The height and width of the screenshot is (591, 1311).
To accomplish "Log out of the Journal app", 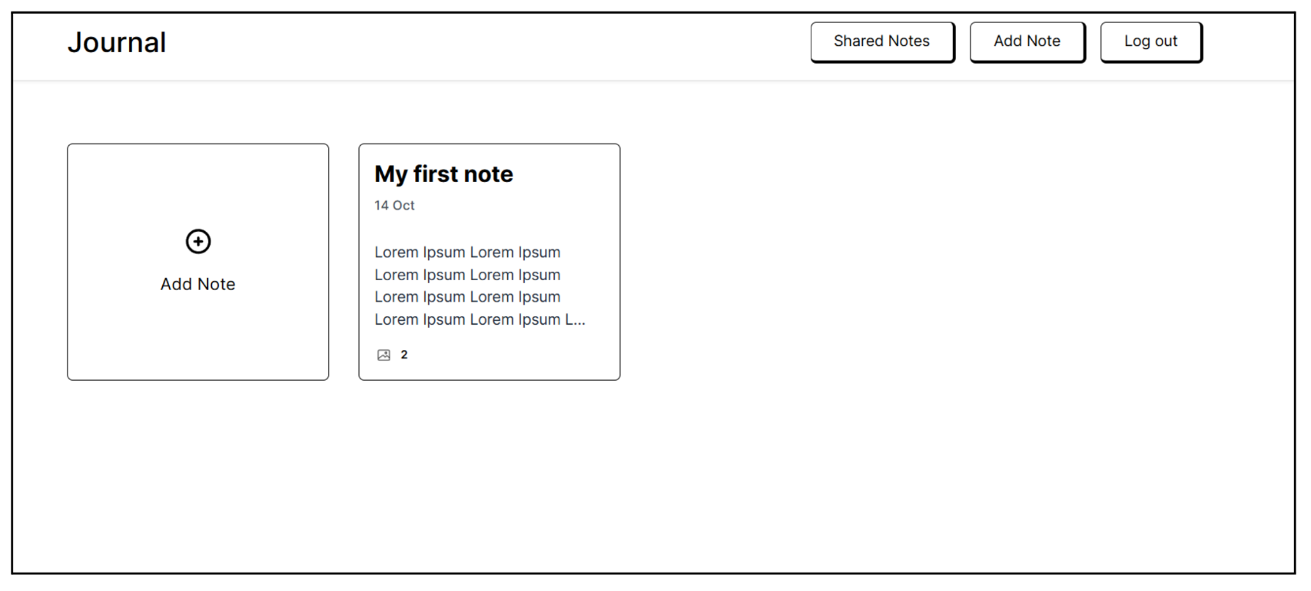I will (x=1150, y=41).
